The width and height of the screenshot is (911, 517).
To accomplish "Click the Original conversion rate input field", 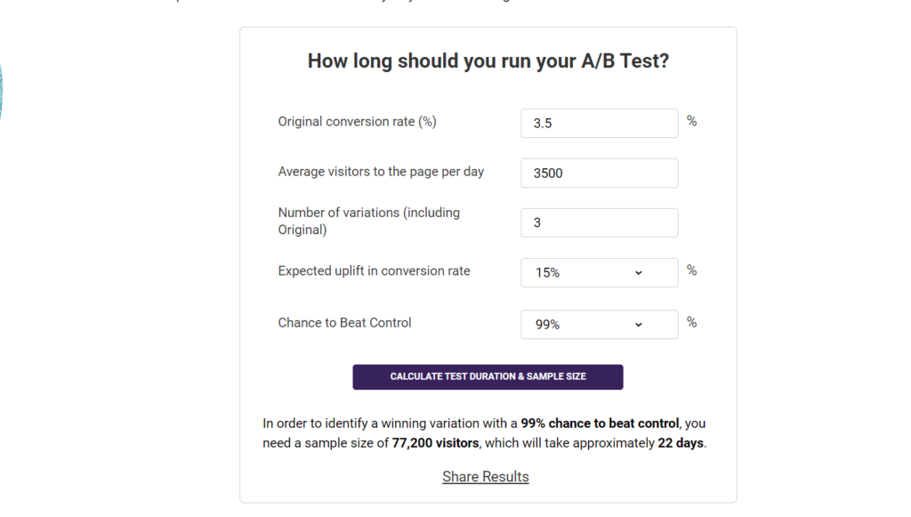I will coord(598,123).
